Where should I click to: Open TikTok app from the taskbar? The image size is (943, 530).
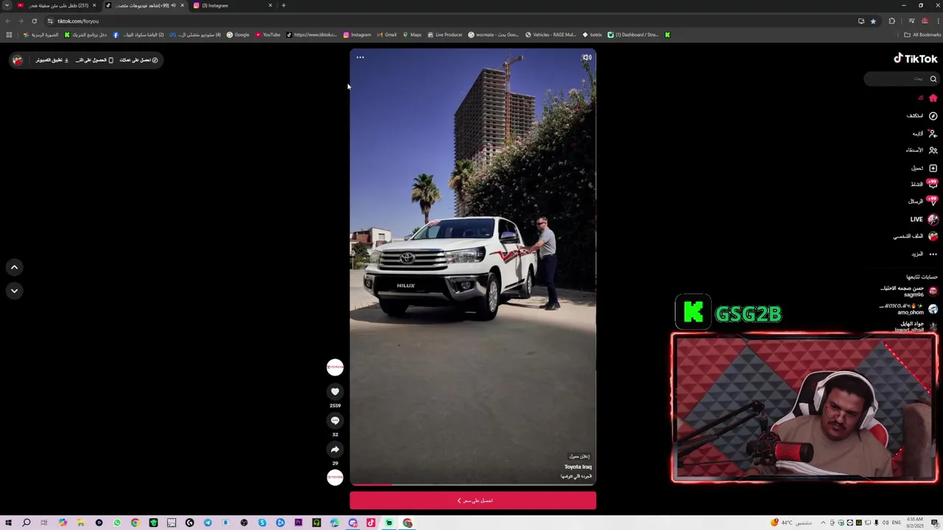point(371,523)
